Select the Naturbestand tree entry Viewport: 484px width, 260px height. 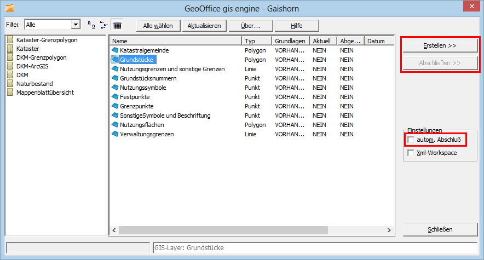(34, 84)
